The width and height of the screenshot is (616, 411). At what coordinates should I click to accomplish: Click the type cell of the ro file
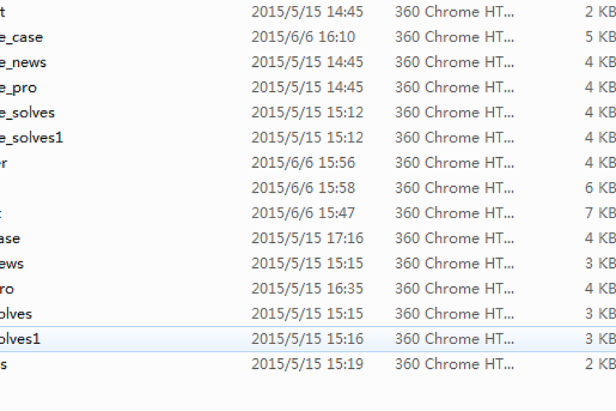coord(454,288)
